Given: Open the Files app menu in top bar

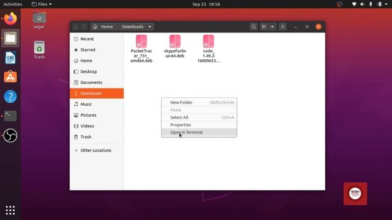Looking at the screenshot, I should [x=42, y=4].
